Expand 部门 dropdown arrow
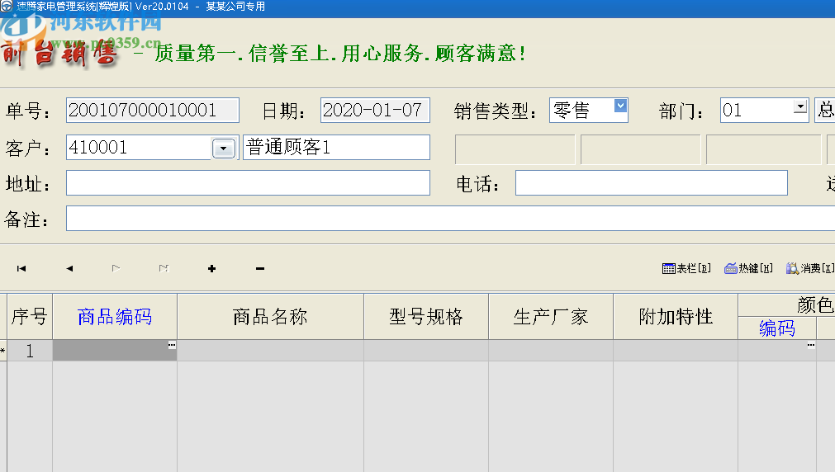This screenshot has width=835, height=472. point(799,106)
